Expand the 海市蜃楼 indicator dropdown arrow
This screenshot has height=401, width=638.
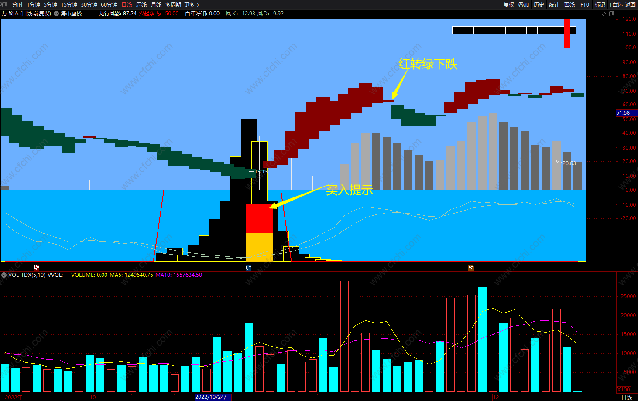click(56, 14)
